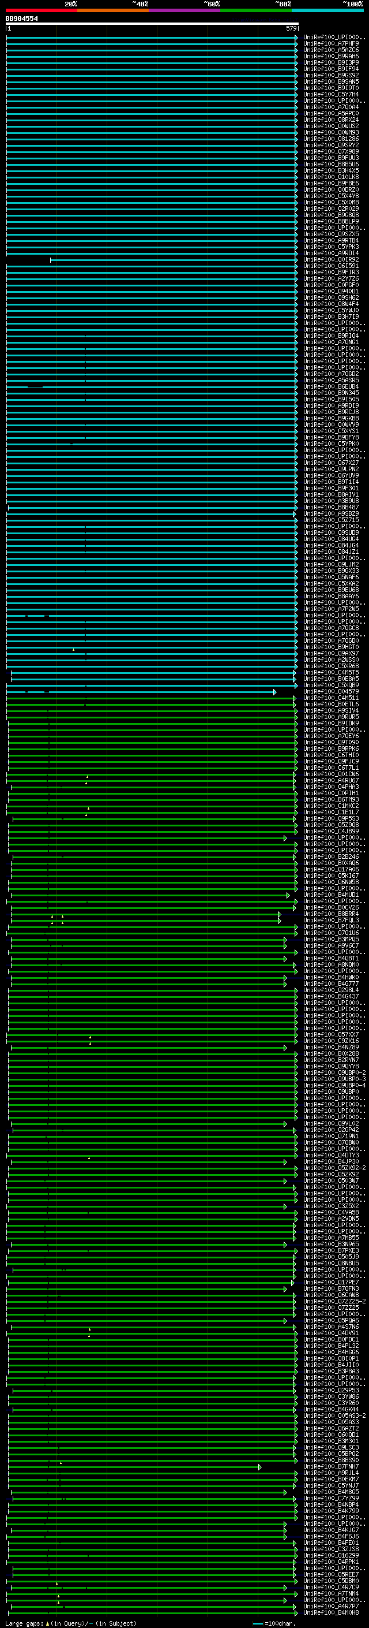
Task: Click hit label UniRef100_O81286
Action: [x=330, y=139]
